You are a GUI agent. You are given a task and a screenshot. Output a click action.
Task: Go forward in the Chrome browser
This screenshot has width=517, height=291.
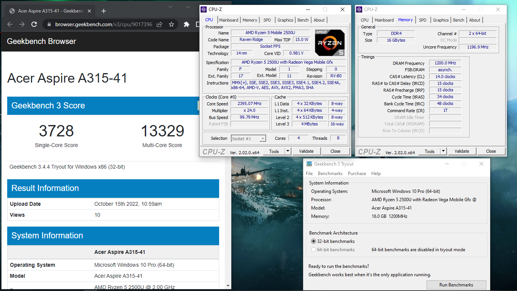click(x=22, y=24)
